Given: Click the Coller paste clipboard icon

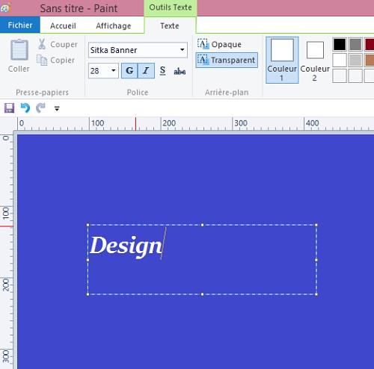Looking at the screenshot, I should 19,49.
